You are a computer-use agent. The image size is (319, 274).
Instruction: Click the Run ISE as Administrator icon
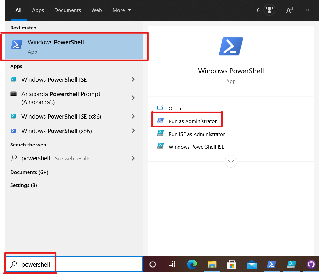coord(161,133)
